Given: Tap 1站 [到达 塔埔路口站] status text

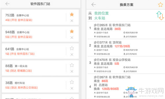Looking at the screenshot, I should coord(19,71).
